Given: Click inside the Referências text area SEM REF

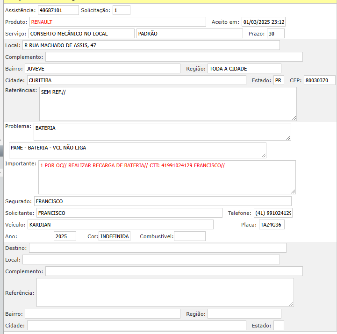Looking at the screenshot, I should coord(167,104).
